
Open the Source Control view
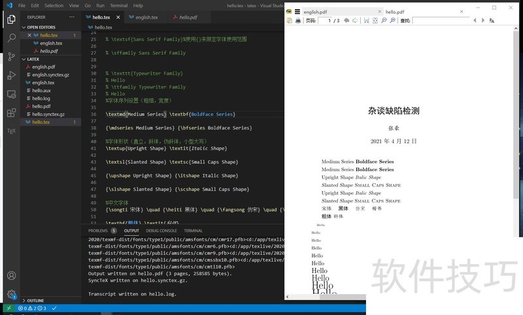(x=11, y=57)
